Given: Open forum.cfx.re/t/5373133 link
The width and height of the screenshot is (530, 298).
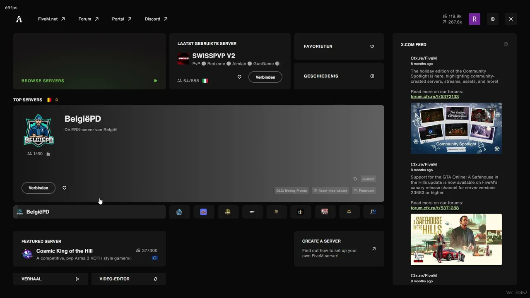Looking at the screenshot, I should 435,96.
